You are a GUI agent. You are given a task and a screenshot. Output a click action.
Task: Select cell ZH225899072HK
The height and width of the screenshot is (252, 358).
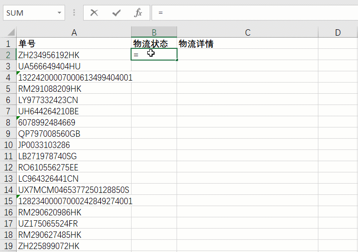pyautogui.click(x=74, y=246)
